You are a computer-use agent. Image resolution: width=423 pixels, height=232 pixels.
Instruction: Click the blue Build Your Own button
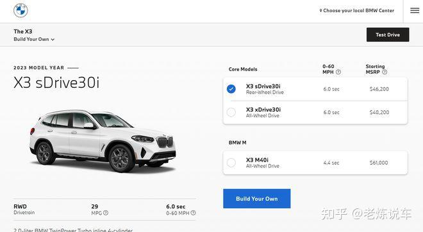(x=257, y=199)
